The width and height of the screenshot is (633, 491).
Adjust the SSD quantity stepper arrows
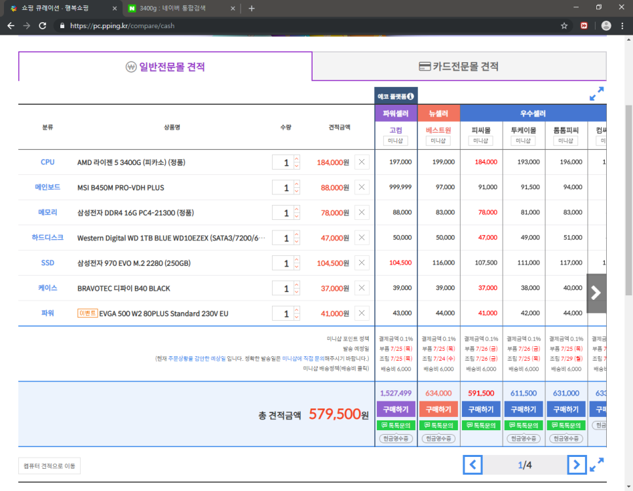[297, 263]
